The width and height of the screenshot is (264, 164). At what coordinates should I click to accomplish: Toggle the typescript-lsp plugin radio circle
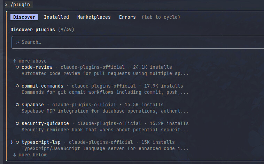click(17, 142)
